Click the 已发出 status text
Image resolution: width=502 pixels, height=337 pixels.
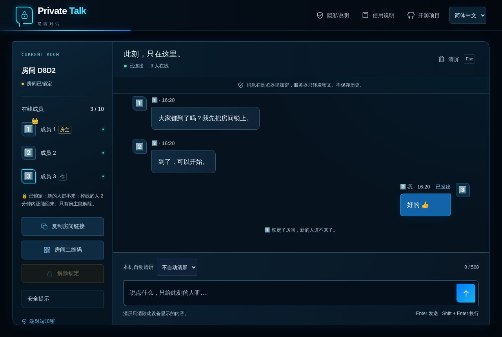pos(443,187)
